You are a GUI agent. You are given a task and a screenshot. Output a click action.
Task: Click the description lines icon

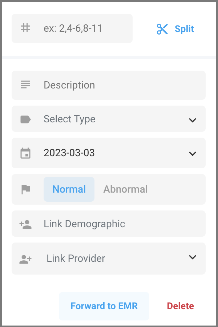pos(25,85)
